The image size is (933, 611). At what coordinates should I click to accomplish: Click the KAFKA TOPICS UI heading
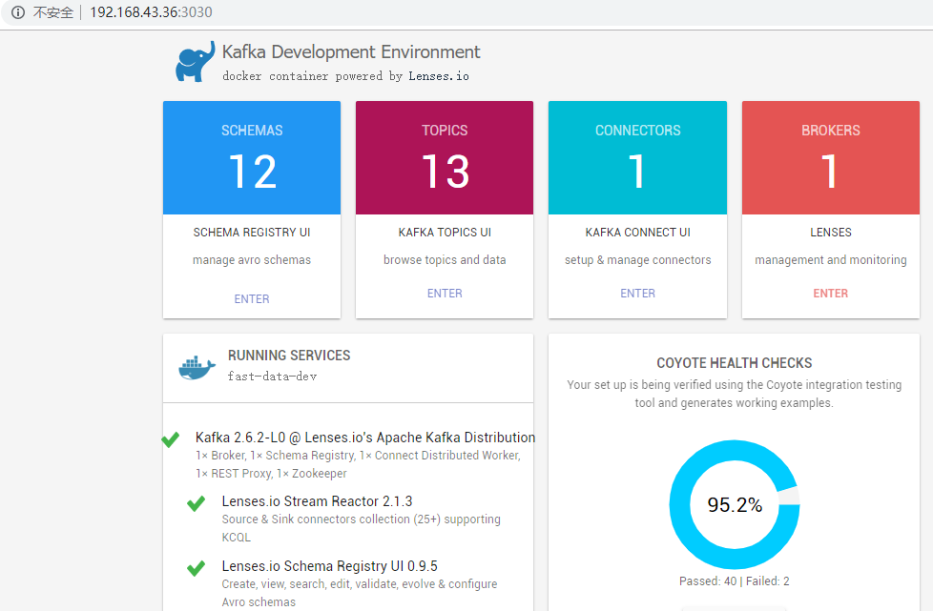[x=445, y=233]
